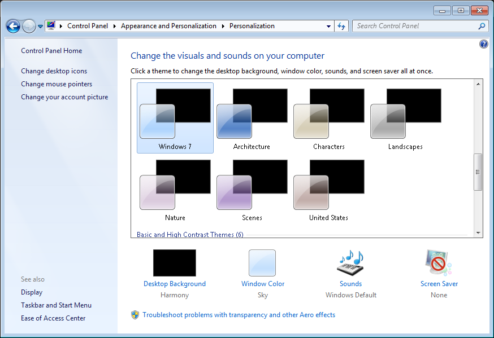This screenshot has width=494, height=338.
Task: Expand the arrow after Appearance and Personalization
Action: click(223, 26)
